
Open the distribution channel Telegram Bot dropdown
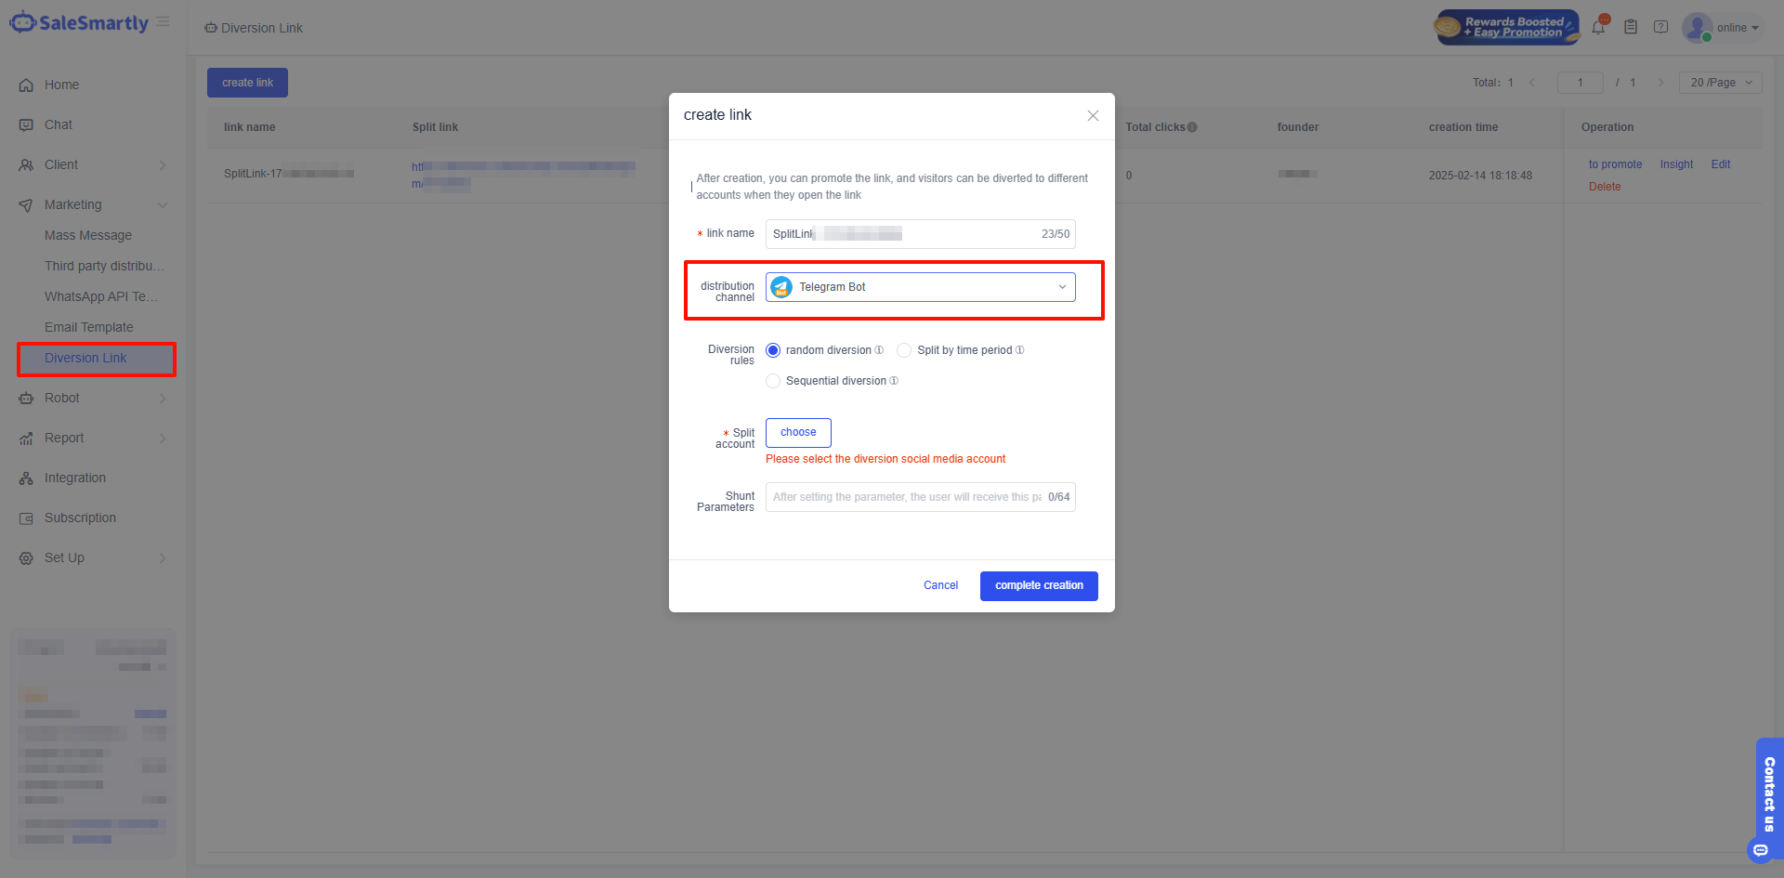(x=920, y=287)
